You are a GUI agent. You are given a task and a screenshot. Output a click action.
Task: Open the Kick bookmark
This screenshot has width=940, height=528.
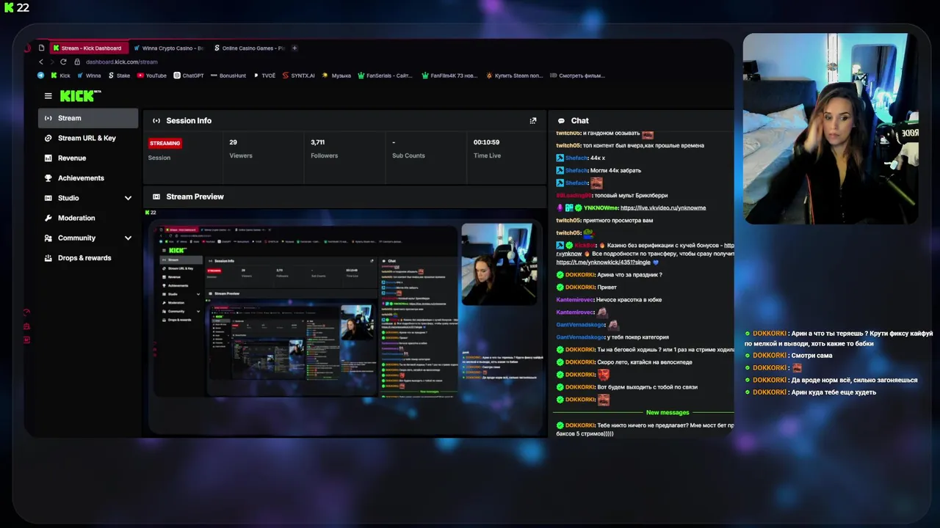(x=60, y=76)
